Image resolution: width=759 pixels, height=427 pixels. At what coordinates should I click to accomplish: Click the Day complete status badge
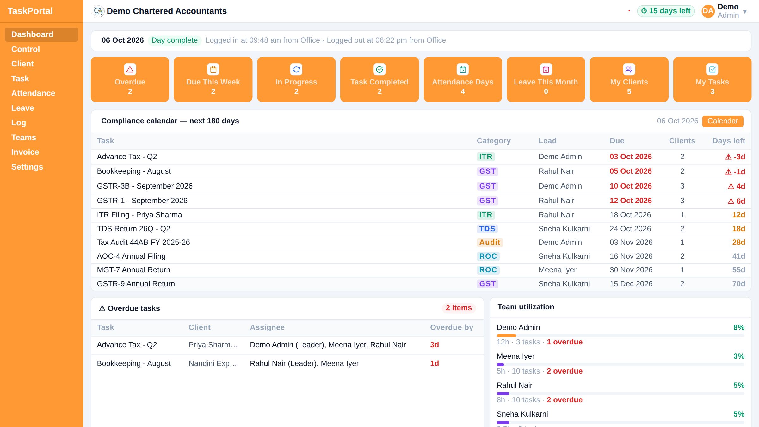pyautogui.click(x=175, y=40)
